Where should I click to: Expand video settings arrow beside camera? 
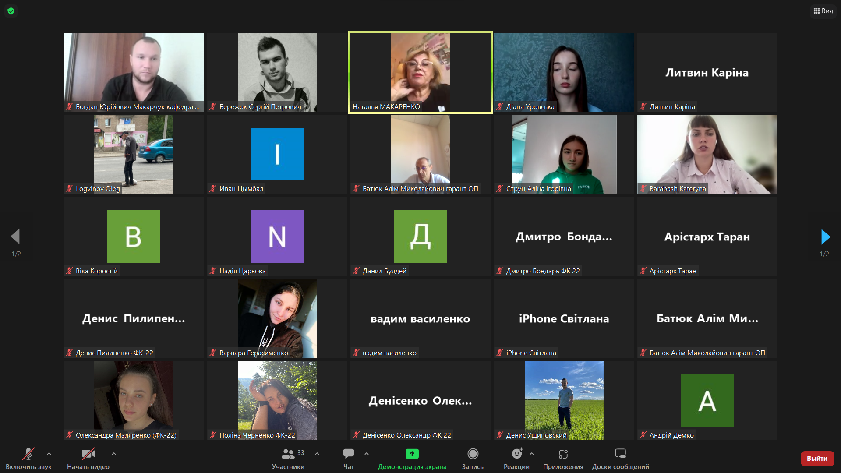click(x=113, y=454)
